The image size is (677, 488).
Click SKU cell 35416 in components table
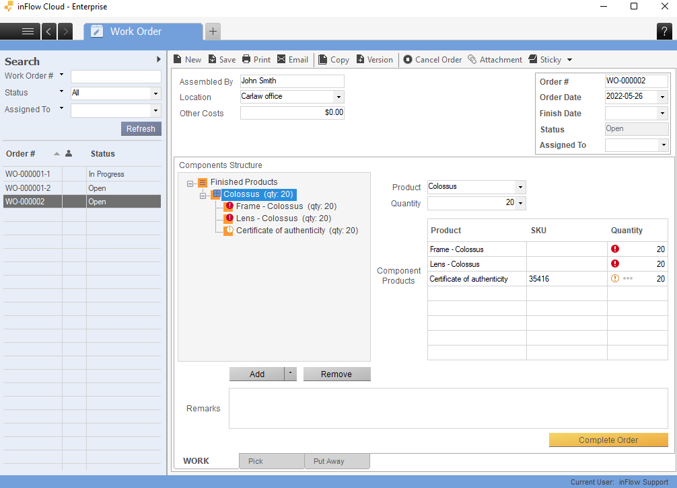(x=567, y=278)
